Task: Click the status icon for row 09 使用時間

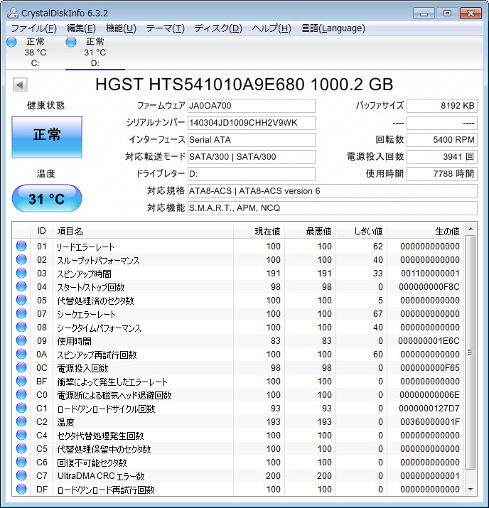Action: (21, 341)
